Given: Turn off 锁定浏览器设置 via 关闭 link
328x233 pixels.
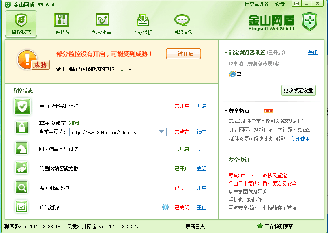Looking at the screenshot, I should point(313,52).
